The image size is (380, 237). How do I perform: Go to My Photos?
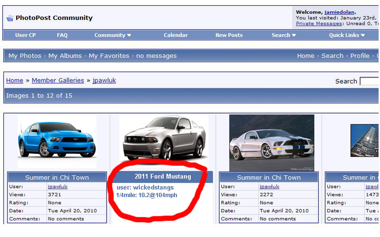25,56
